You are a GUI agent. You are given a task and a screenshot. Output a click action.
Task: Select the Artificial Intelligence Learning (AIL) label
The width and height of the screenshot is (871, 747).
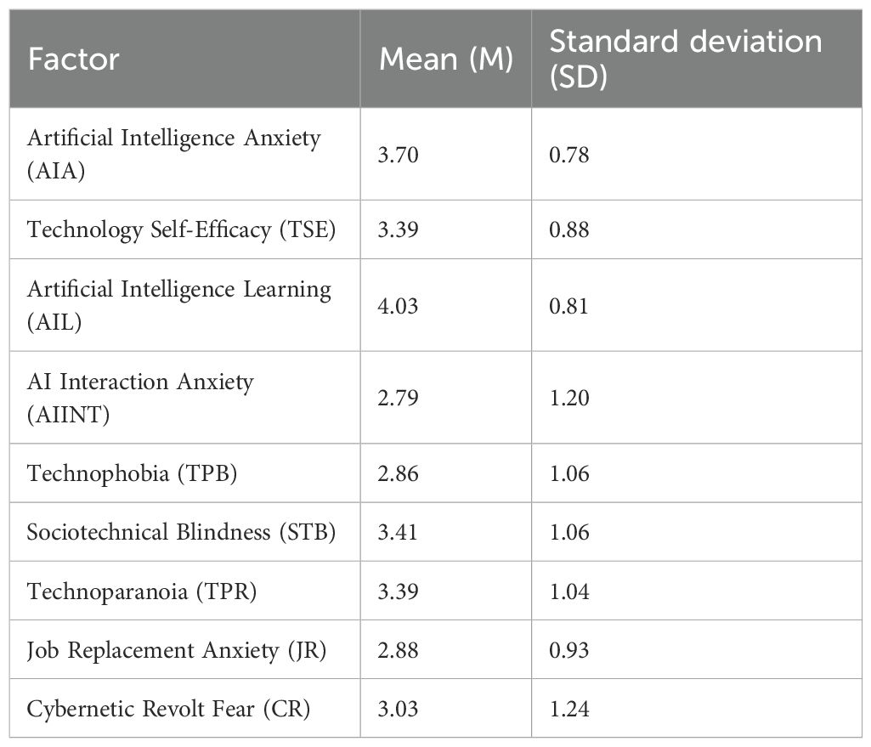click(178, 305)
